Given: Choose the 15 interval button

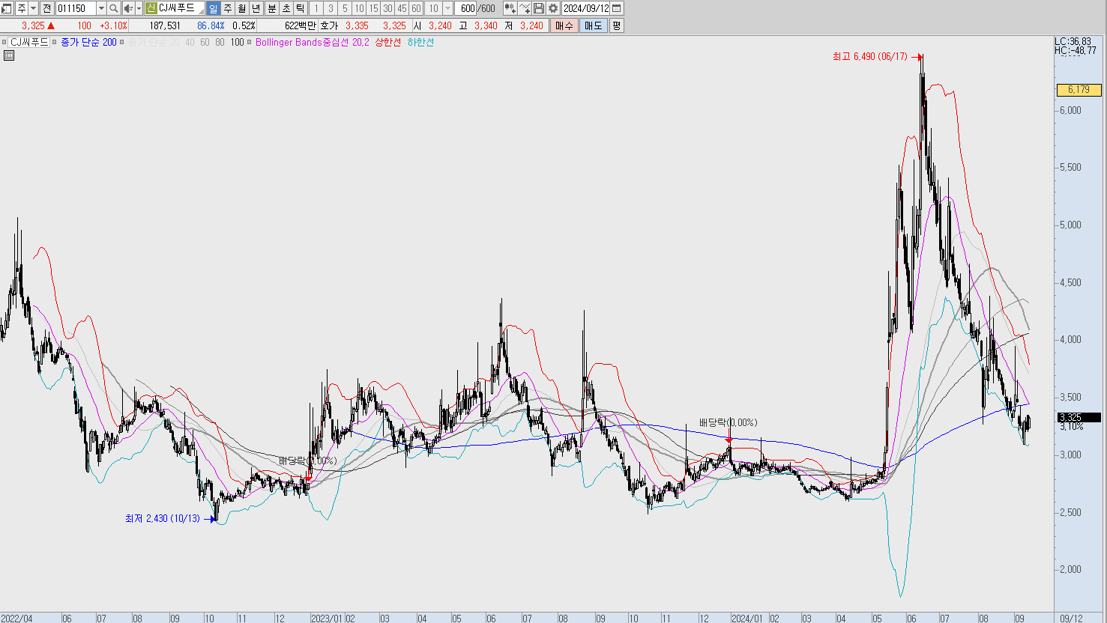Looking at the screenshot, I should pos(373,8).
